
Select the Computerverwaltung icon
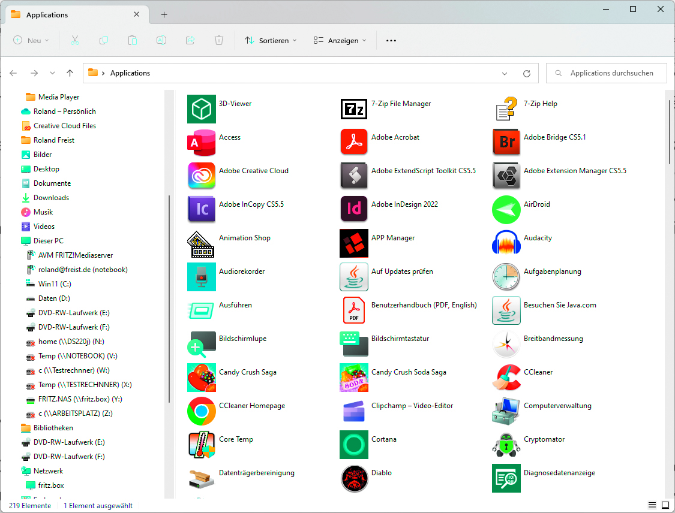click(506, 411)
